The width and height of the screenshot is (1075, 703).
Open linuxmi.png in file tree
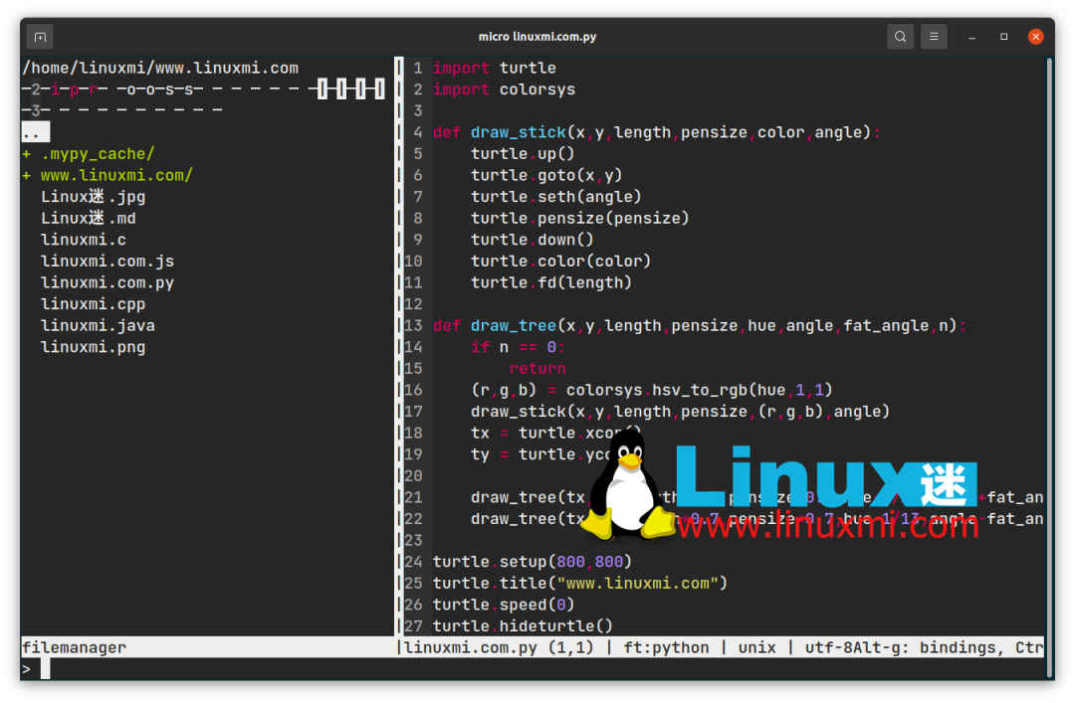tap(94, 347)
